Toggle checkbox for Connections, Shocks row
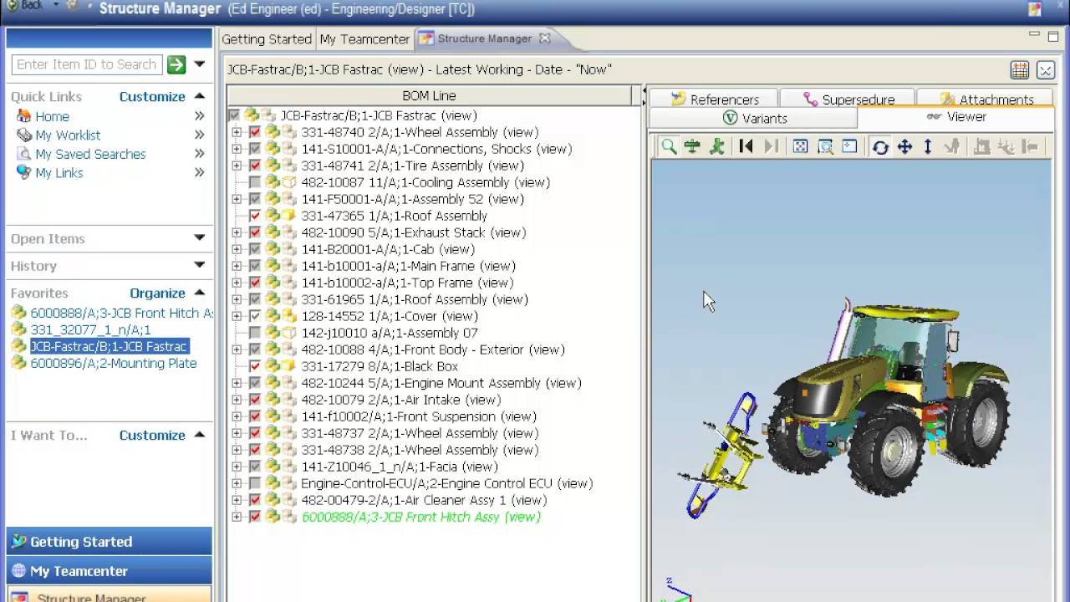The width and height of the screenshot is (1070, 602). click(x=255, y=149)
